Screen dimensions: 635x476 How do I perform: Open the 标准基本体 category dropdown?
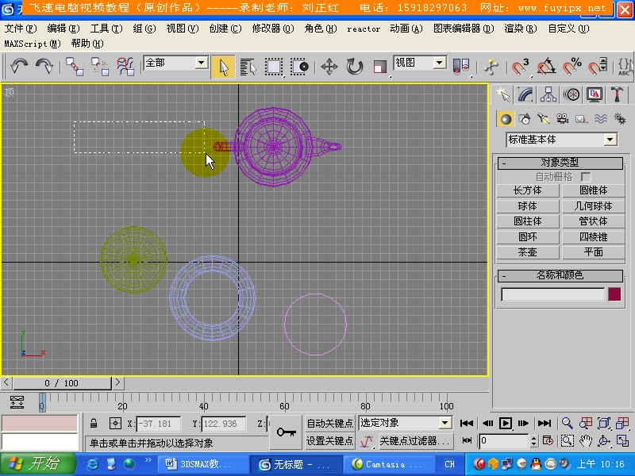coord(562,140)
